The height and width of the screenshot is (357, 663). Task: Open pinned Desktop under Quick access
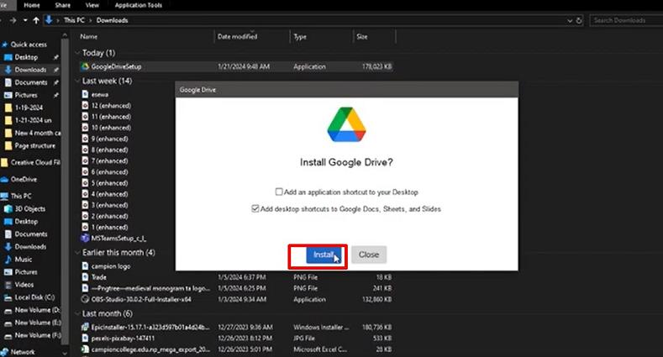[26, 57]
